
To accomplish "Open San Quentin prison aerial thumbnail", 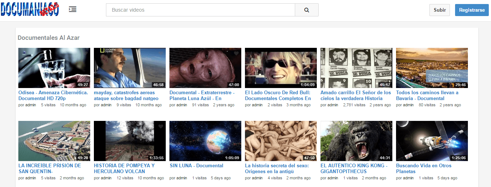I will click(54, 141).
